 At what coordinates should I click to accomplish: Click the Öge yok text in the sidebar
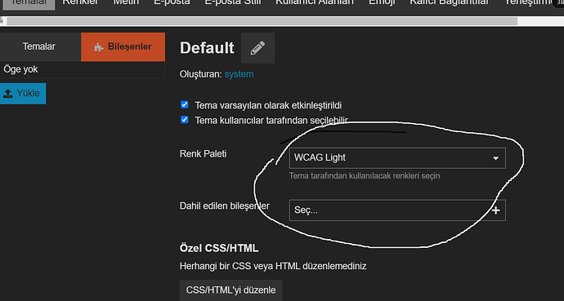(20, 69)
